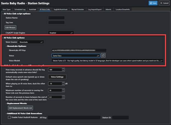Click the seconds-in-advance field showing 300
Viewport: 171px width, 125px height.
tap(55, 70)
